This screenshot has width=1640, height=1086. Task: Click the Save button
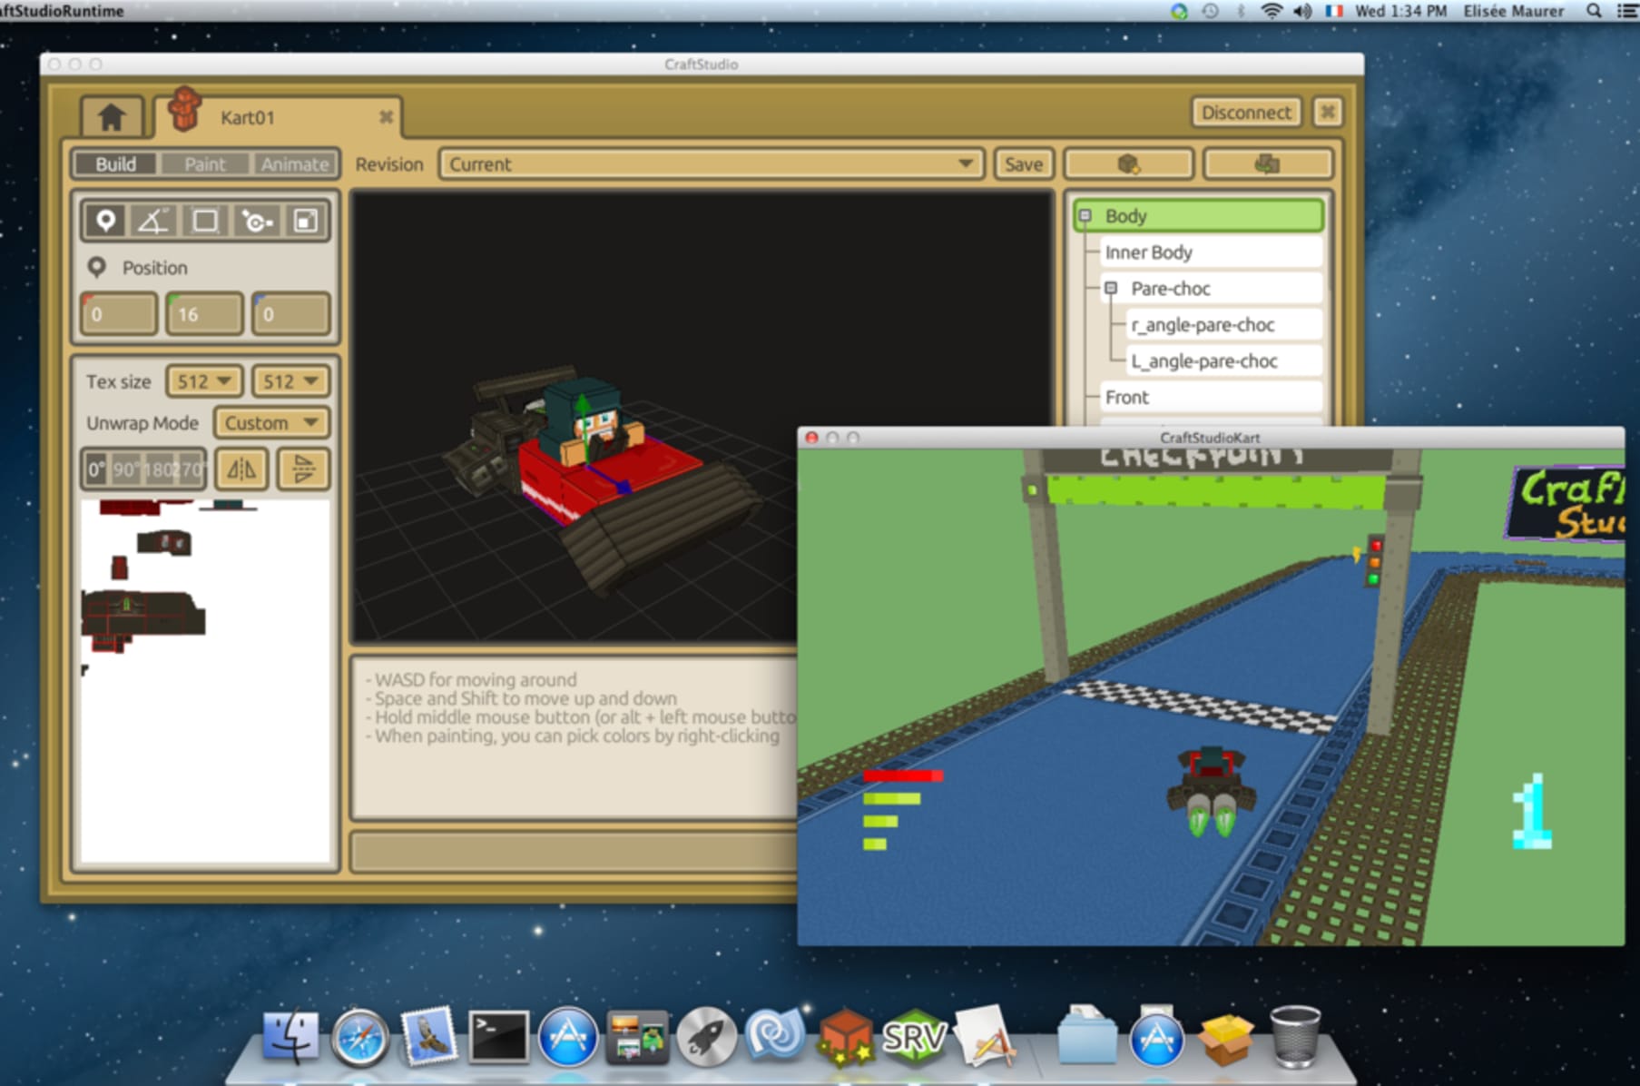click(x=1024, y=164)
